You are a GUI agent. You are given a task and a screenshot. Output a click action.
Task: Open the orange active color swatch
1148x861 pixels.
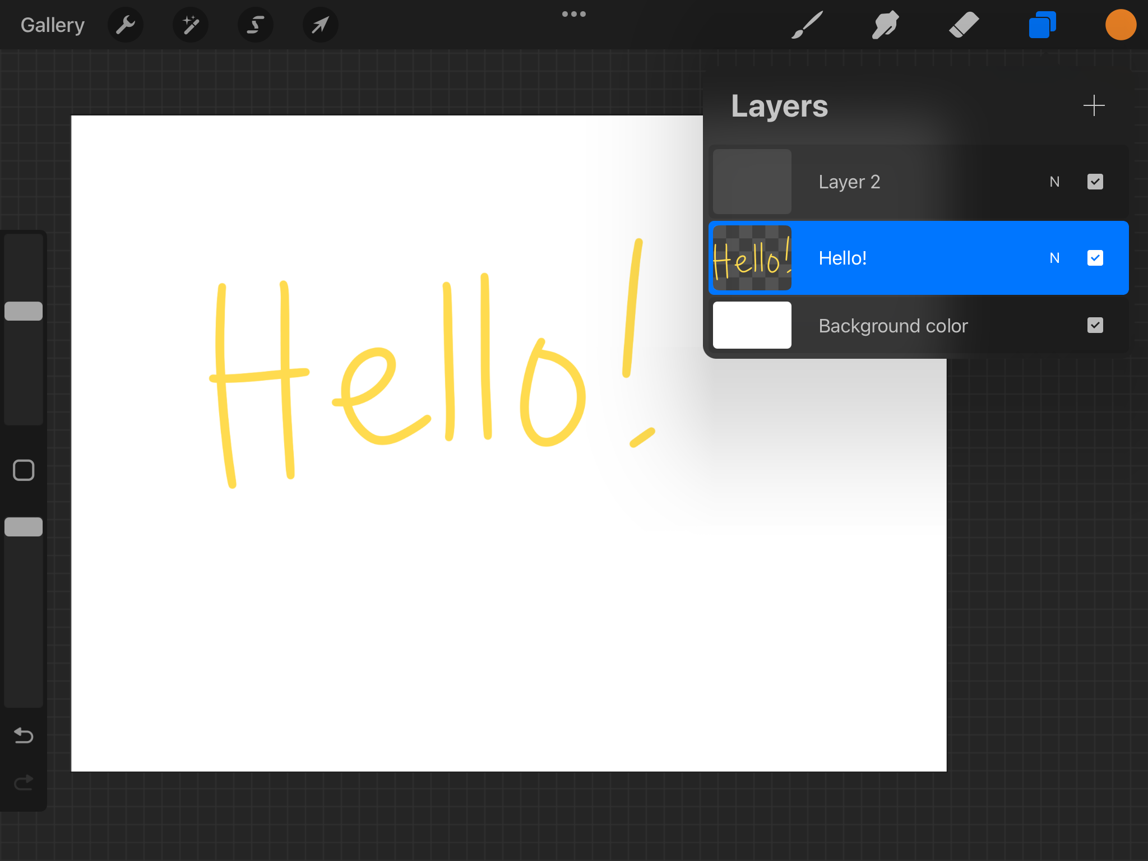click(1121, 25)
